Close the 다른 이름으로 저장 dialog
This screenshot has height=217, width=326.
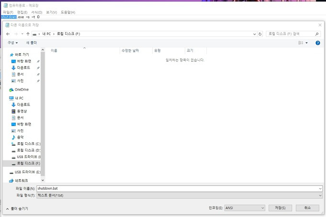320,25
